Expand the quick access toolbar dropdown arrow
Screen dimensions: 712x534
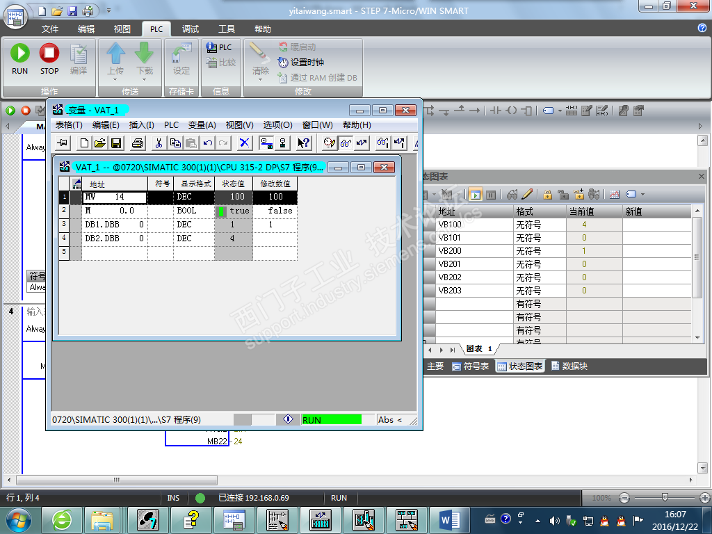[108, 10]
